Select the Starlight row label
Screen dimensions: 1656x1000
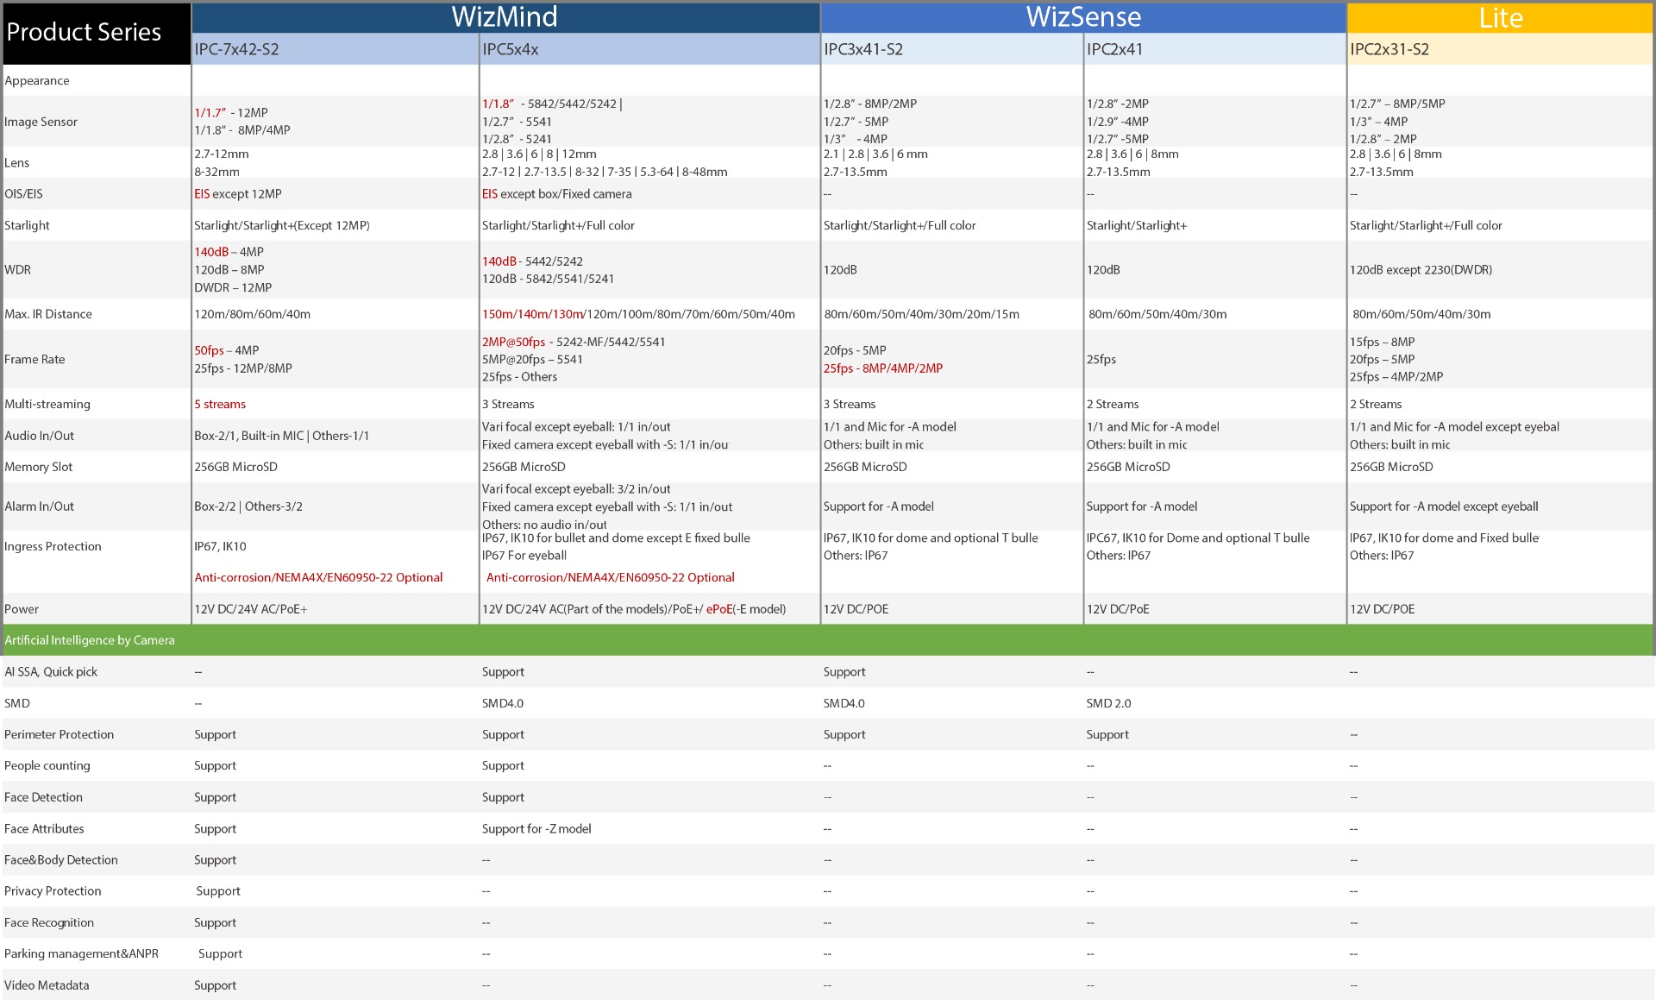click(x=27, y=225)
